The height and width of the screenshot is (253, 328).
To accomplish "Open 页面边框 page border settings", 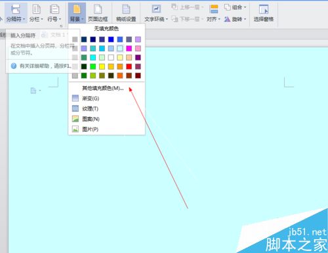I will pyautogui.click(x=98, y=13).
